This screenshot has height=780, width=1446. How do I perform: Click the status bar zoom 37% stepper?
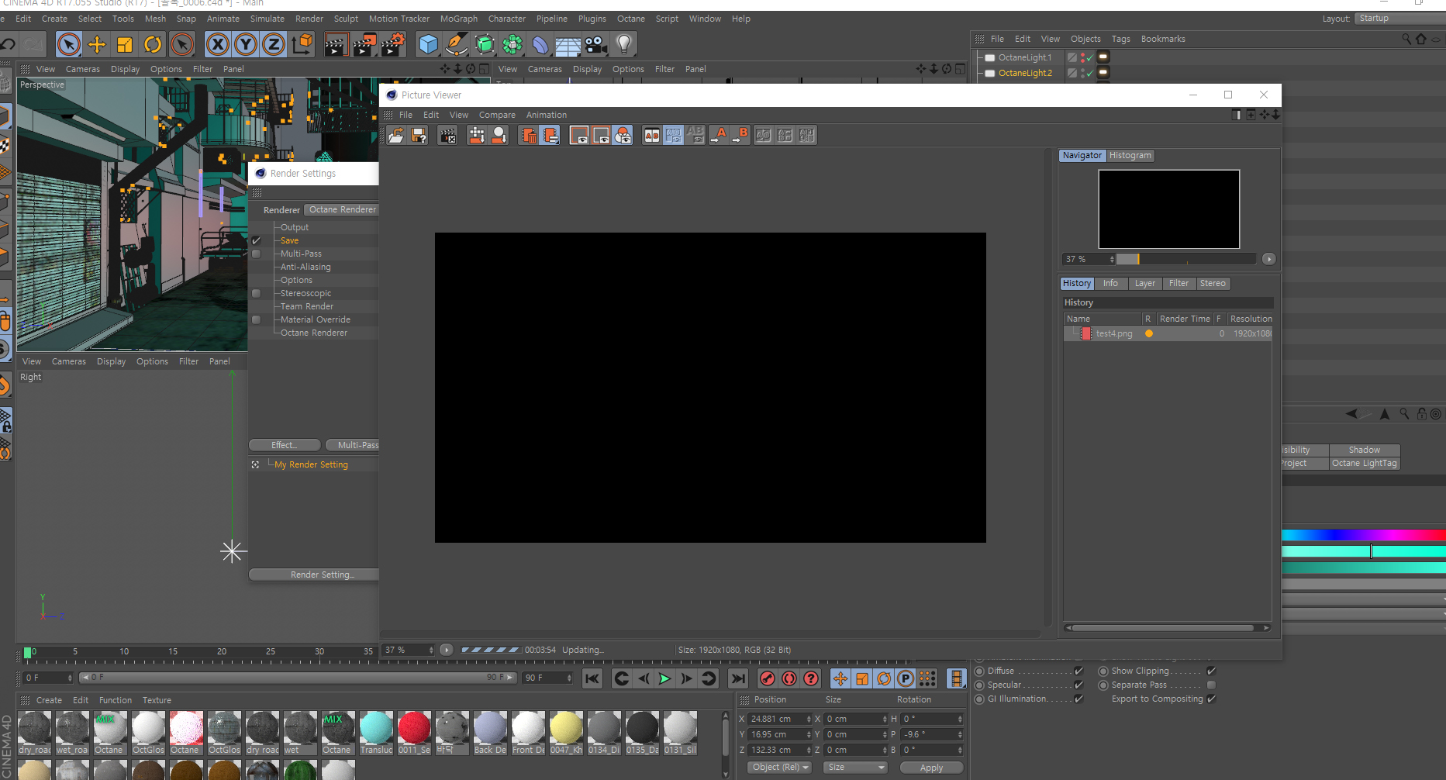pyautogui.click(x=431, y=650)
